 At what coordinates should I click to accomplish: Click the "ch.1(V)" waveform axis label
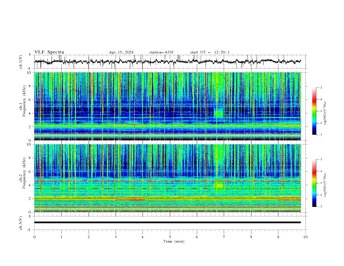click(x=21, y=62)
